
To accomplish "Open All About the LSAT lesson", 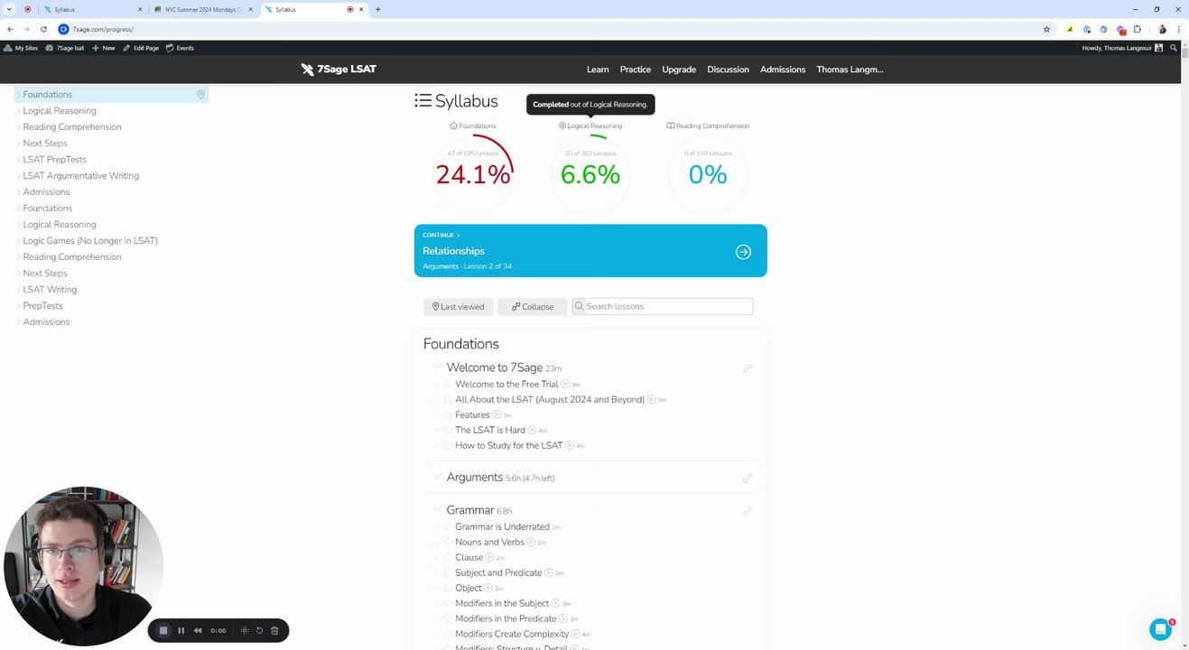I will [550, 400].
